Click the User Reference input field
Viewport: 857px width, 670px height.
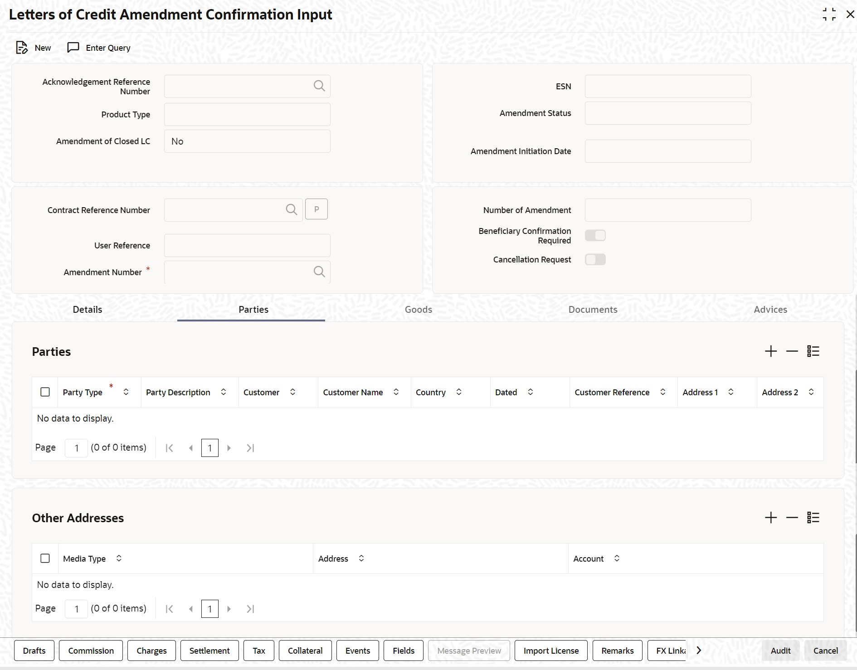pyautogui.click(x=247, y=245)
